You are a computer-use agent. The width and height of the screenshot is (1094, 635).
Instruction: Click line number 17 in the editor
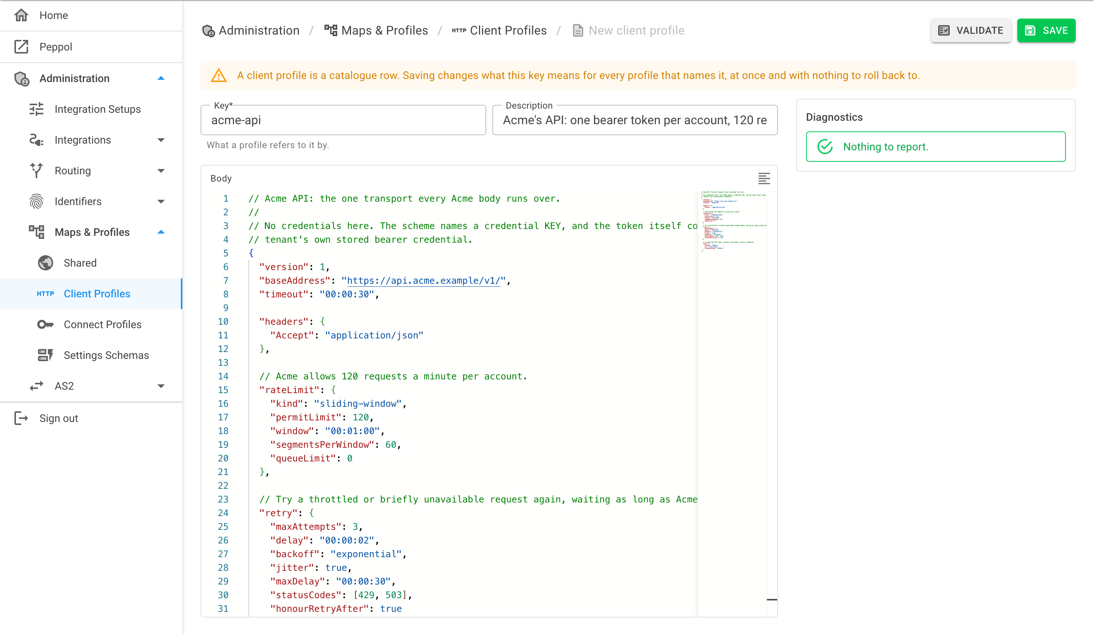223,417
